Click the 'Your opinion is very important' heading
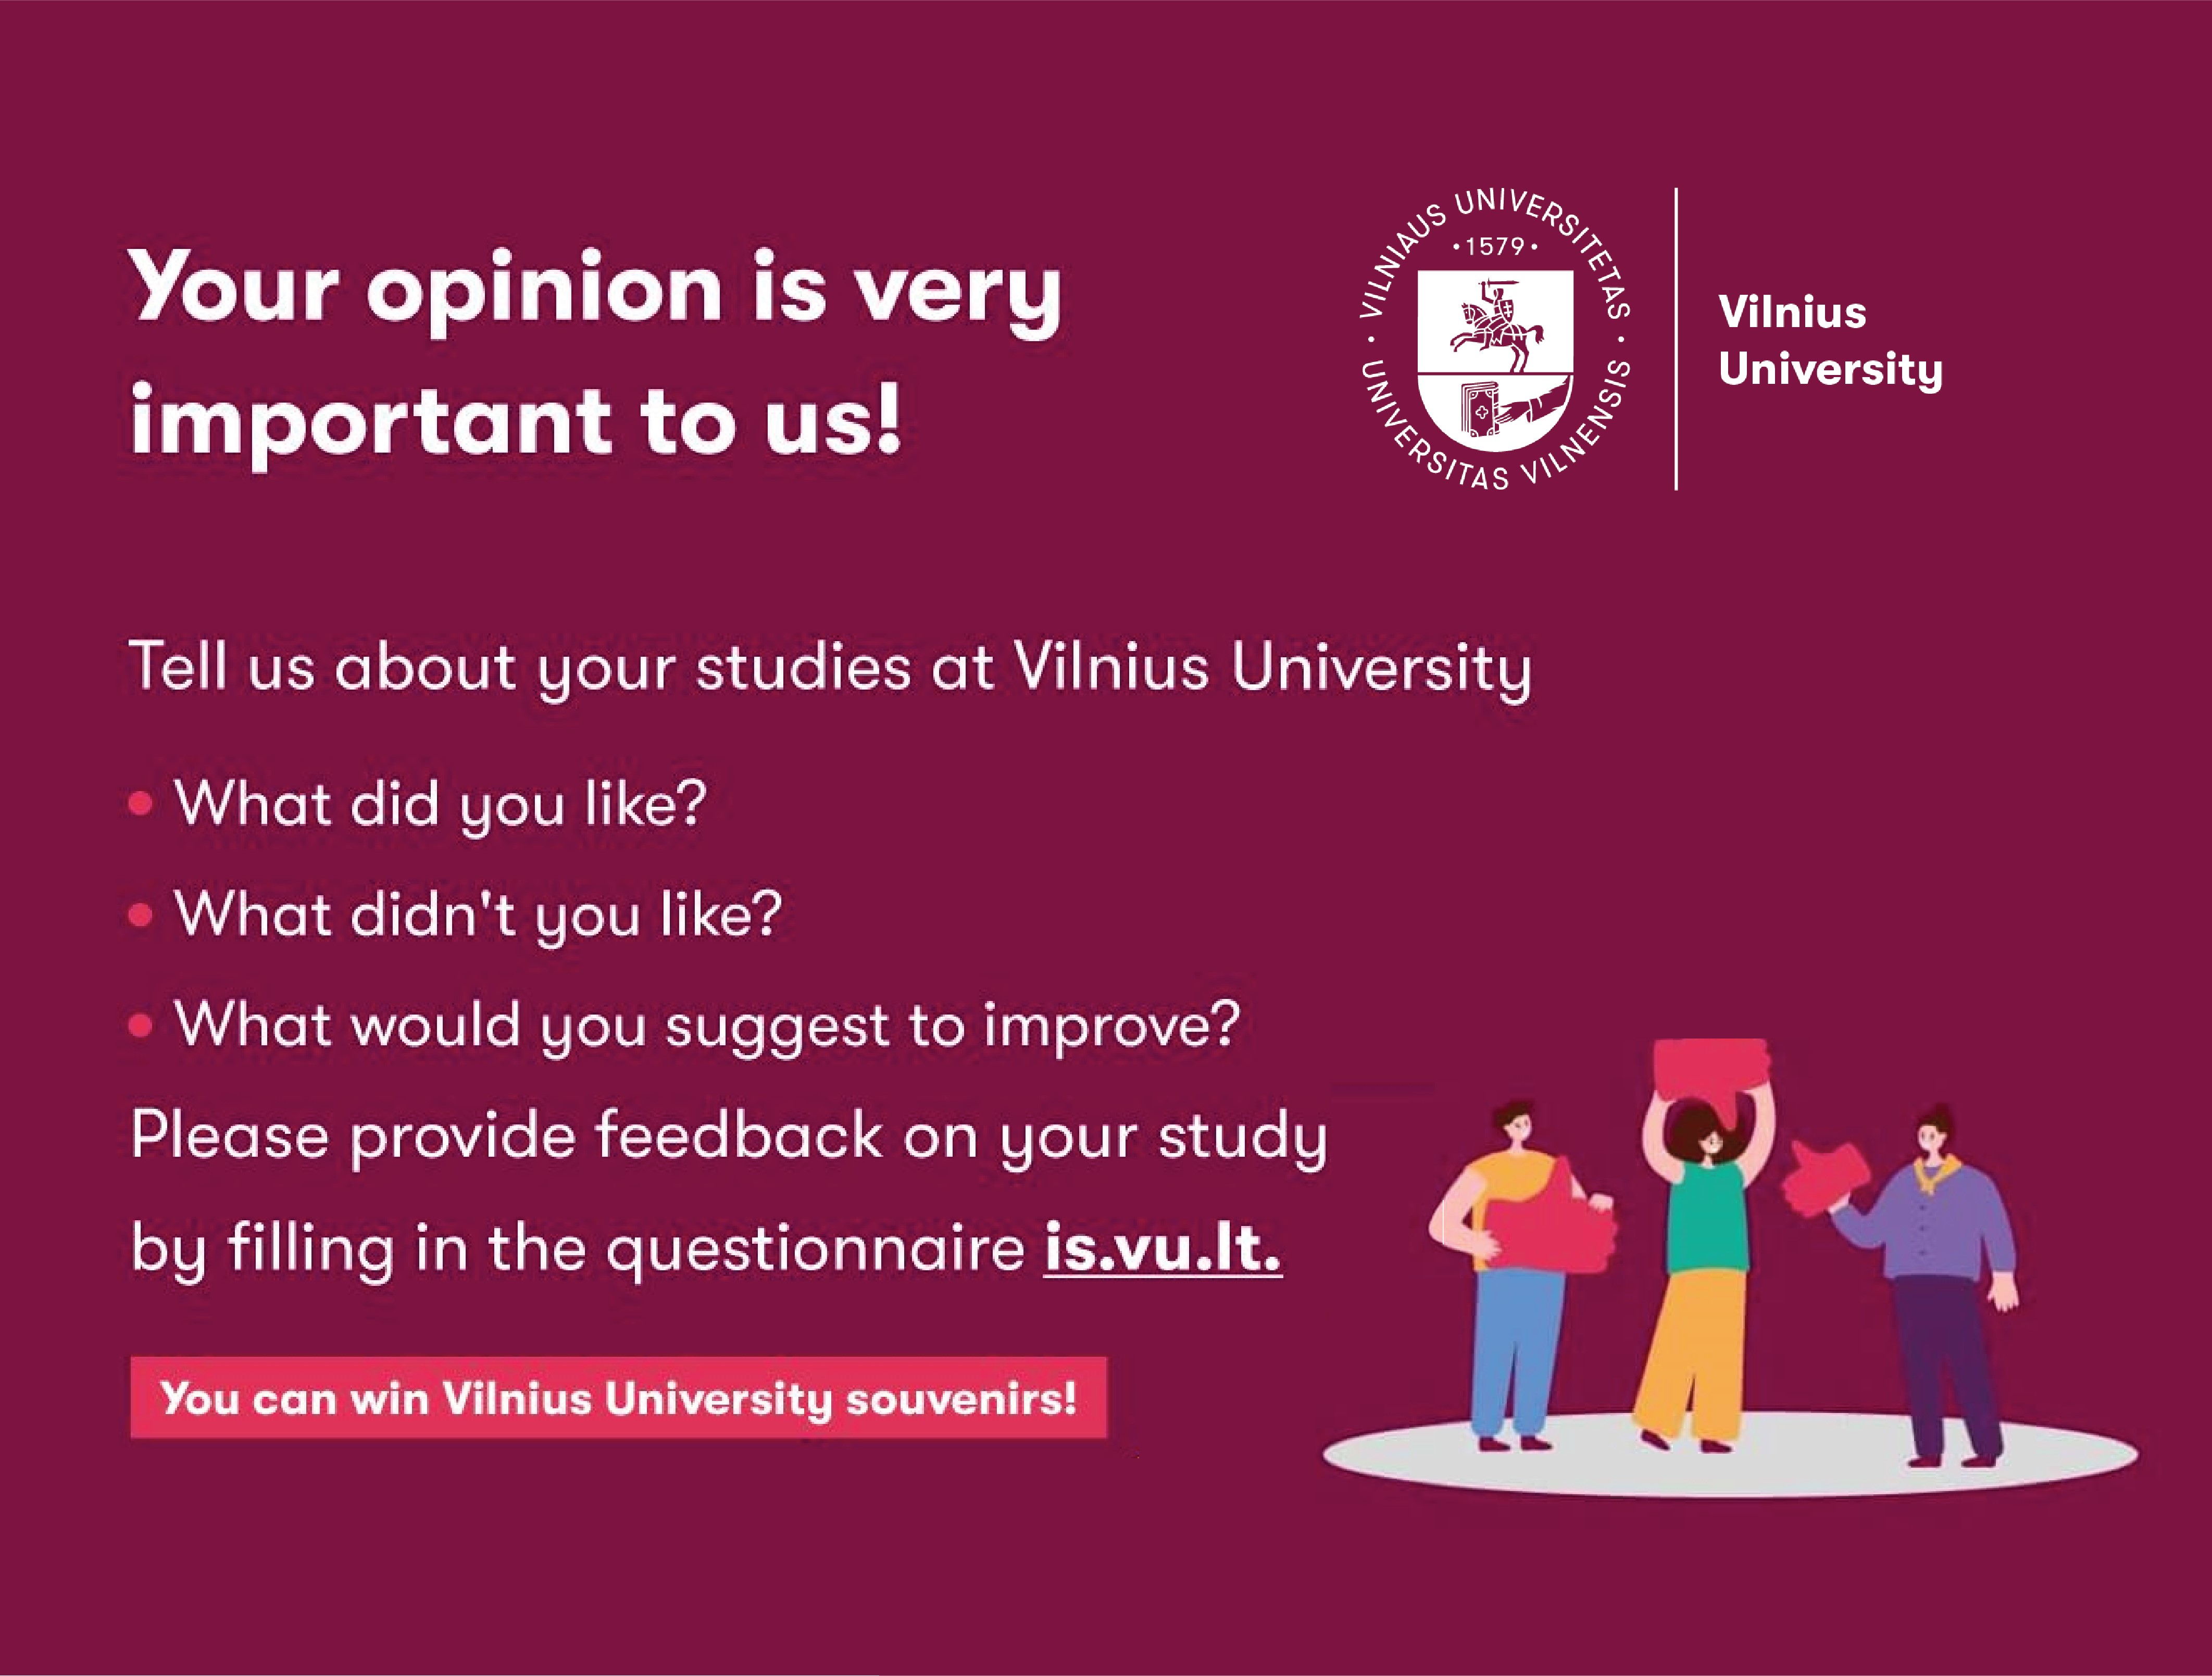2212x1676 pixels. [x=596, y=356]
